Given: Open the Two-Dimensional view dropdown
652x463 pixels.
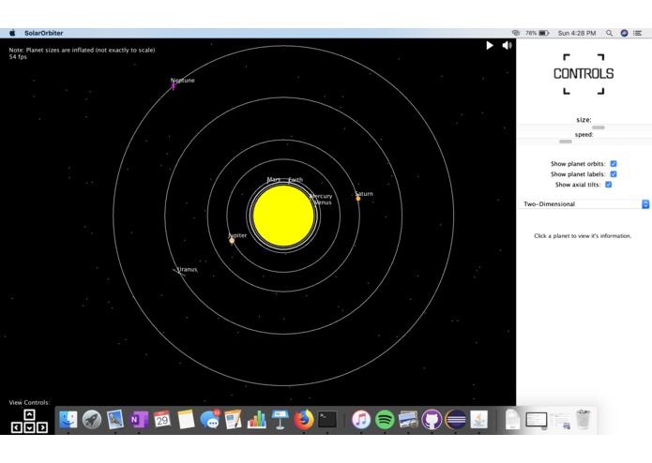Looking at the screenshot, I should (584, 204).
